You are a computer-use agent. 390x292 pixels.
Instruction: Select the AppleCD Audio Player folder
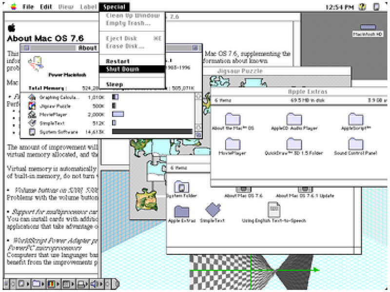(294, 119)
